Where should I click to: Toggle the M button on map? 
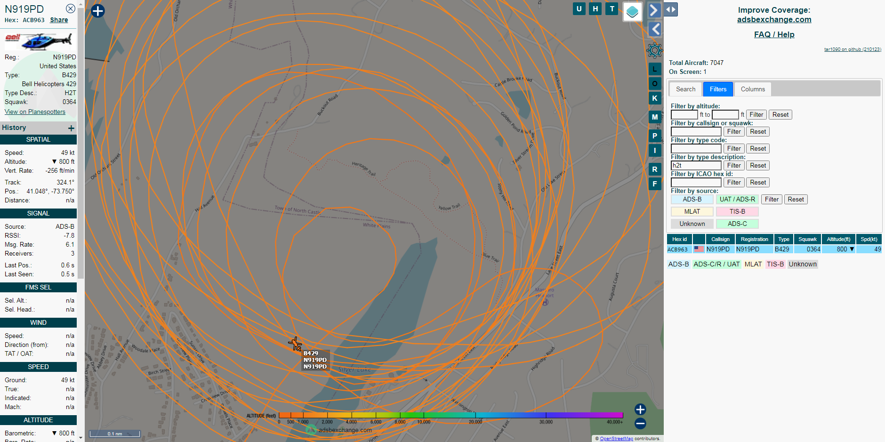(x=655, y=117)
